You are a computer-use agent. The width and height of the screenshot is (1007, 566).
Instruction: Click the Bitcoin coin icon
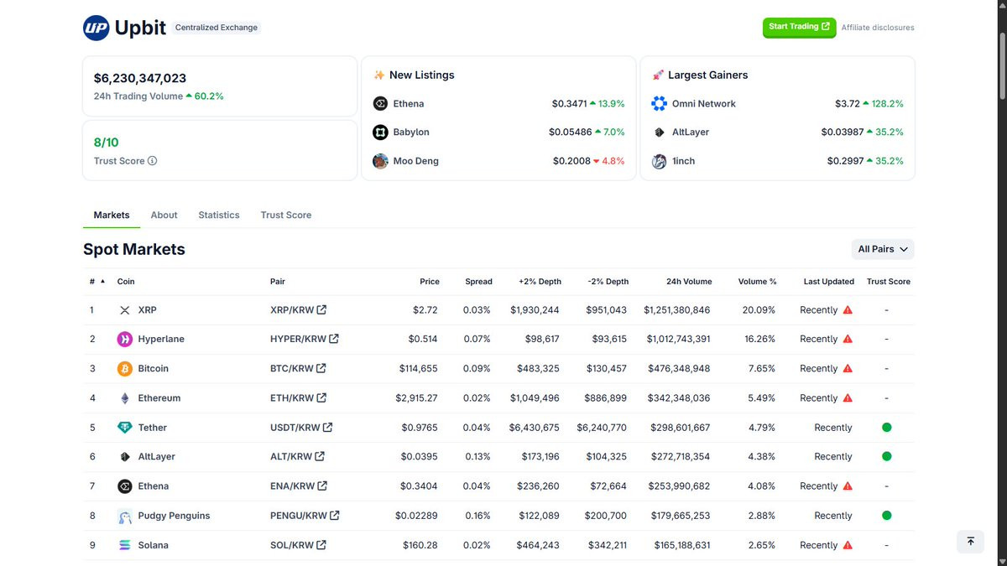tap(125, 369)
